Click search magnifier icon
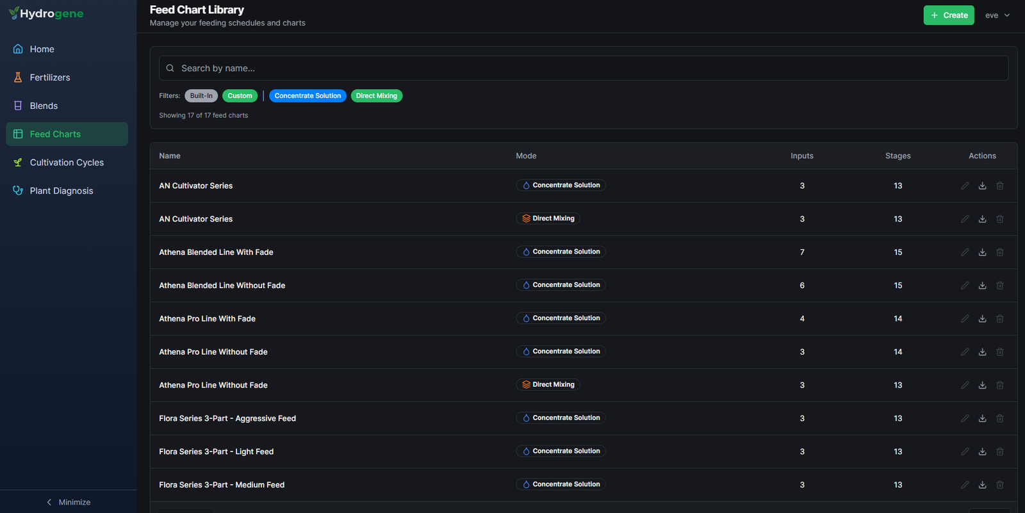Viewport: 1025px width, 513px height. point(170,69)
